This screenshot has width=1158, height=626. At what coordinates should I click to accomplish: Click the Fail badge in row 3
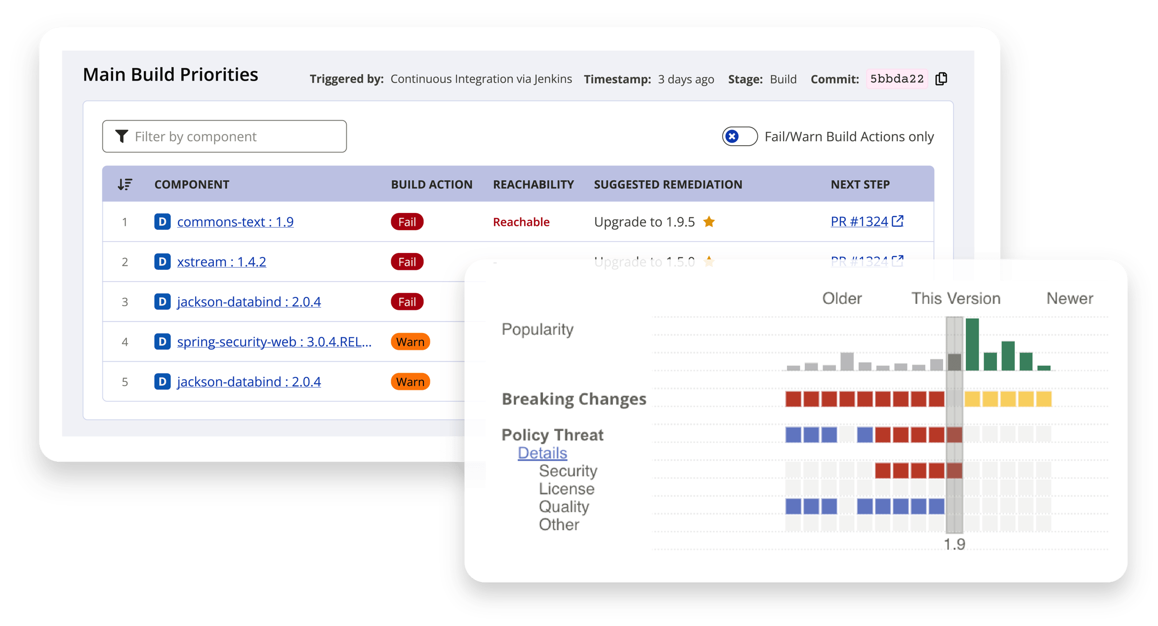coord(407,302)
